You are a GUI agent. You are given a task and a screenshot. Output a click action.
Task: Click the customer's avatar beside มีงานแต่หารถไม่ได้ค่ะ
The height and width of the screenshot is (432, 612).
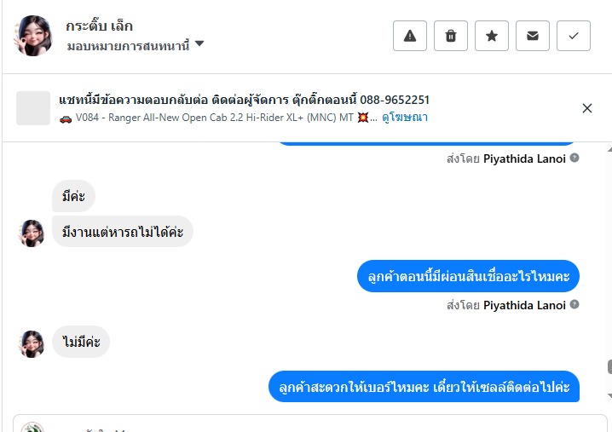coord(32,233)
